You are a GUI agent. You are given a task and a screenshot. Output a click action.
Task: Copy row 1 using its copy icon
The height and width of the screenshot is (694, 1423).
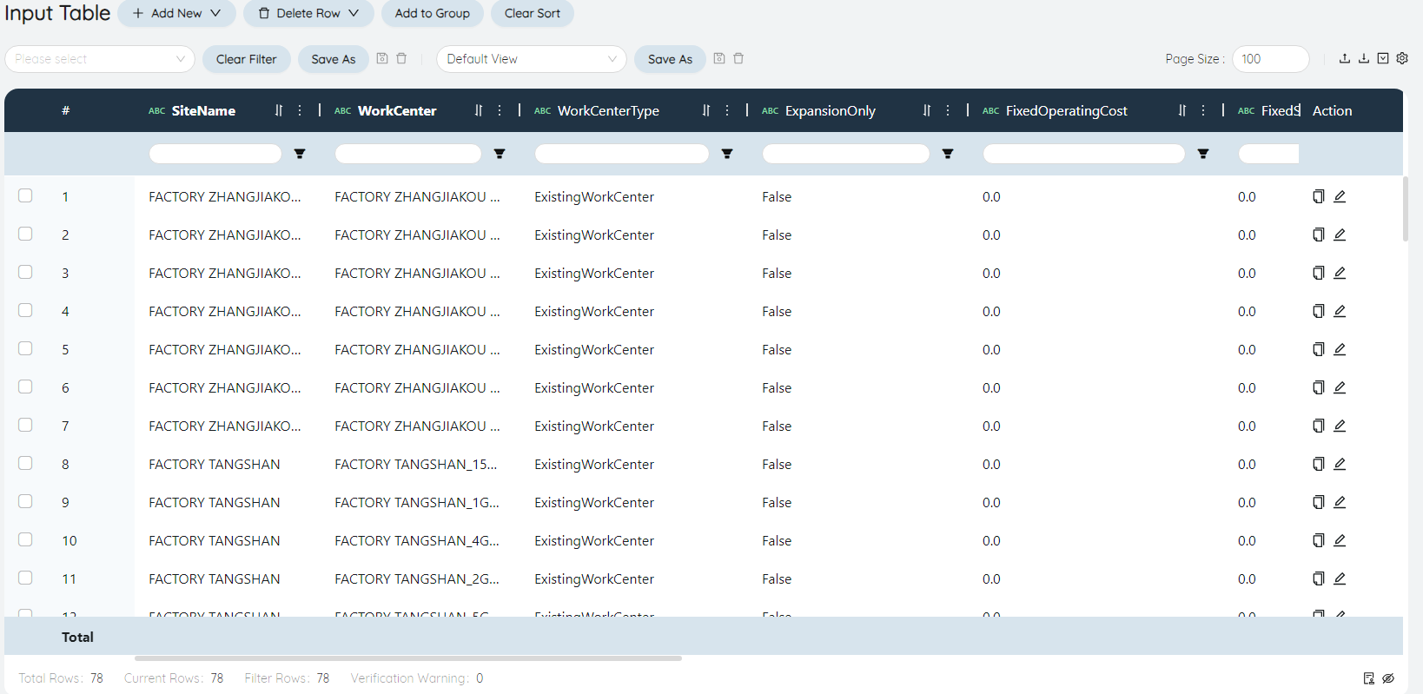1318,196
